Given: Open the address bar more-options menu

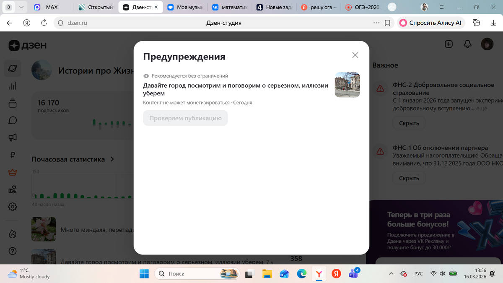Looking at the screenshot, I should 377,23.
